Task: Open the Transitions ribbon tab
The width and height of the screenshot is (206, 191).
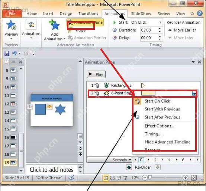Action: (x=88, y=14)
